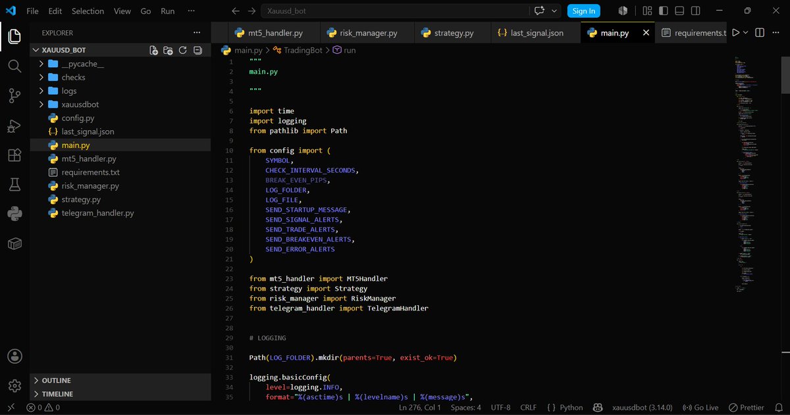Customize layout icon in title bar
This screenshot has width=790, height=415.
647,11
